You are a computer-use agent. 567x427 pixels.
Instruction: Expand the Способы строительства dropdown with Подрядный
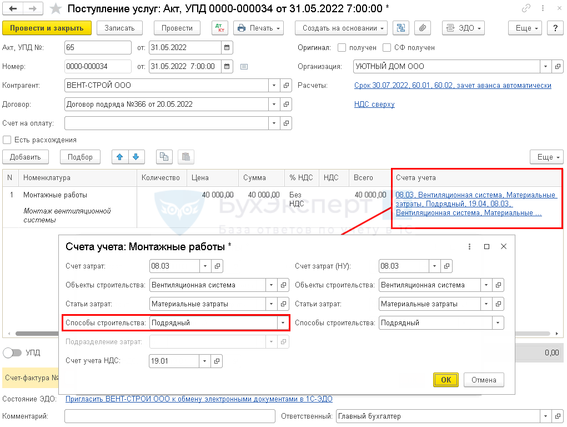(283, 323)
